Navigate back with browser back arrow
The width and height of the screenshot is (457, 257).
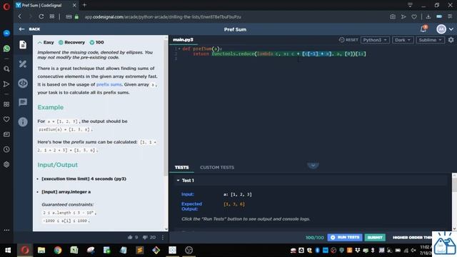coord(20,16)
